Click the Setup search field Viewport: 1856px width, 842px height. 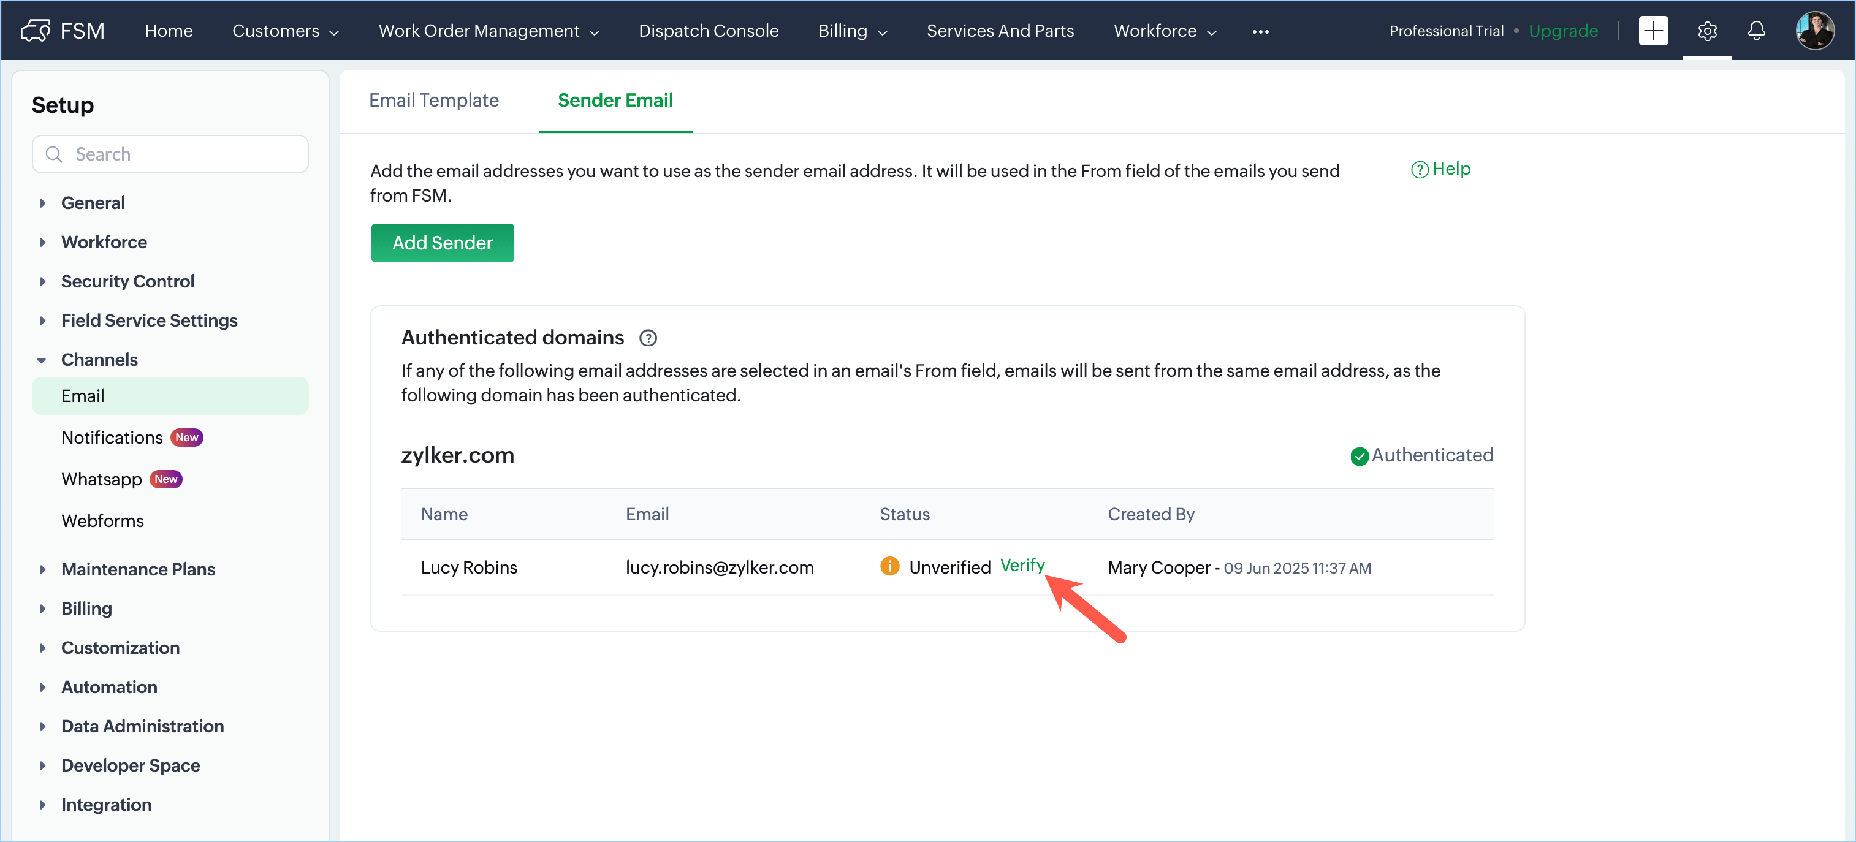click(171, 154)
